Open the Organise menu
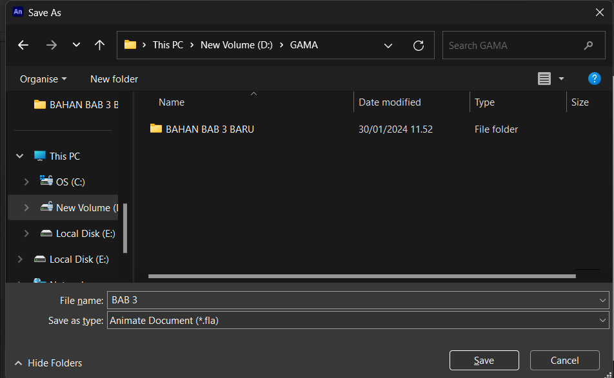This screenshot has height=378, width=614. coord(43,79)
